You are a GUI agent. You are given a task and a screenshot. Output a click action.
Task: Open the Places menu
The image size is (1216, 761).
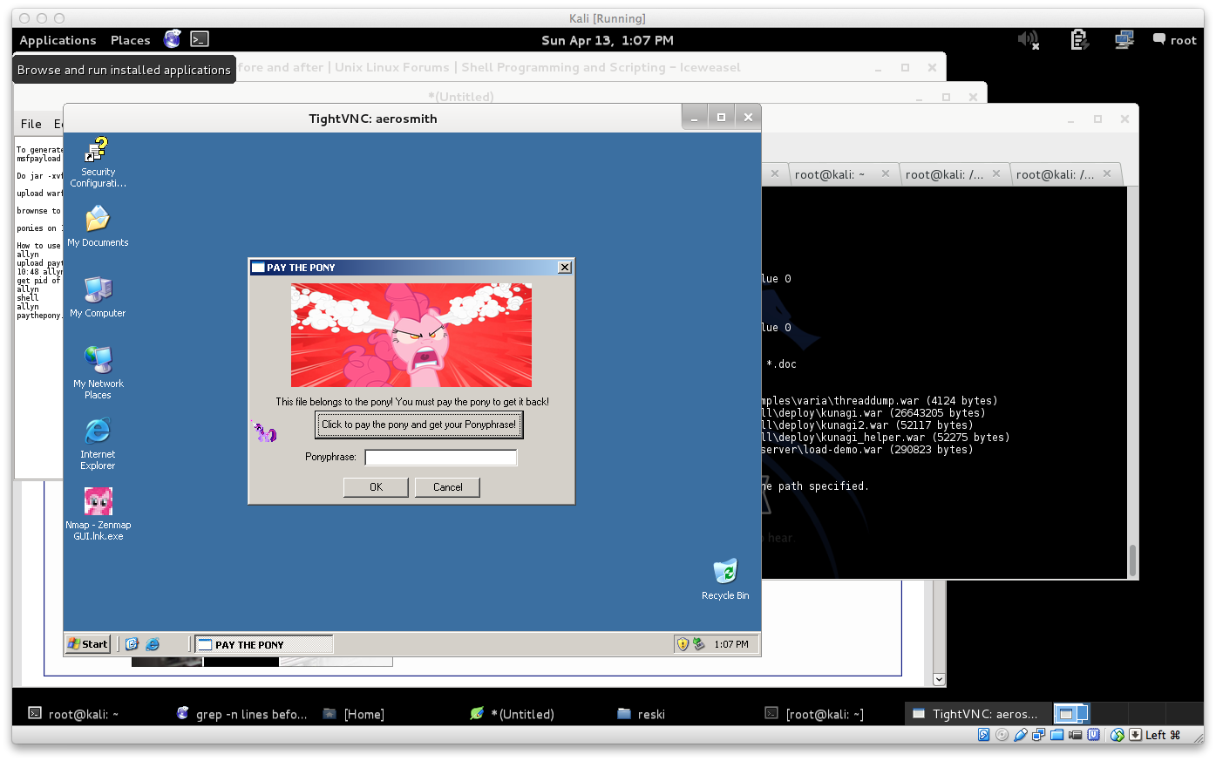(x=131, y=40)
